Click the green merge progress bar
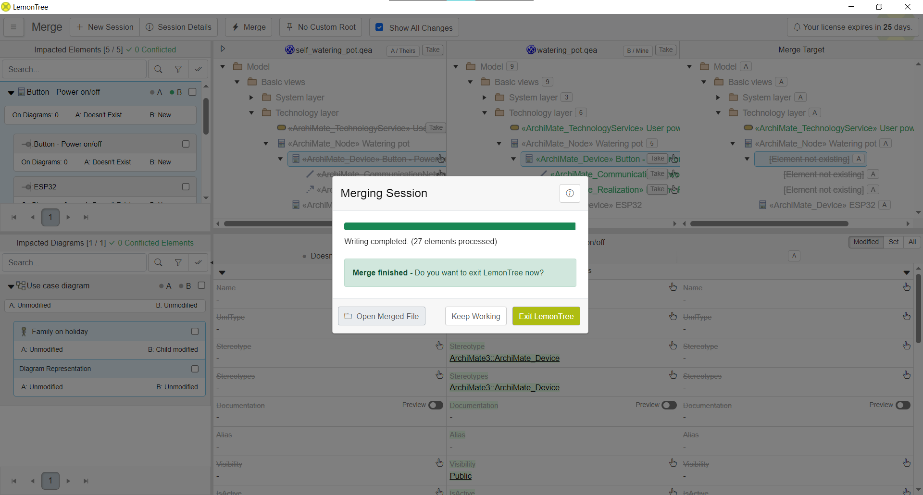Screen dimensions: 923x495 460,226
